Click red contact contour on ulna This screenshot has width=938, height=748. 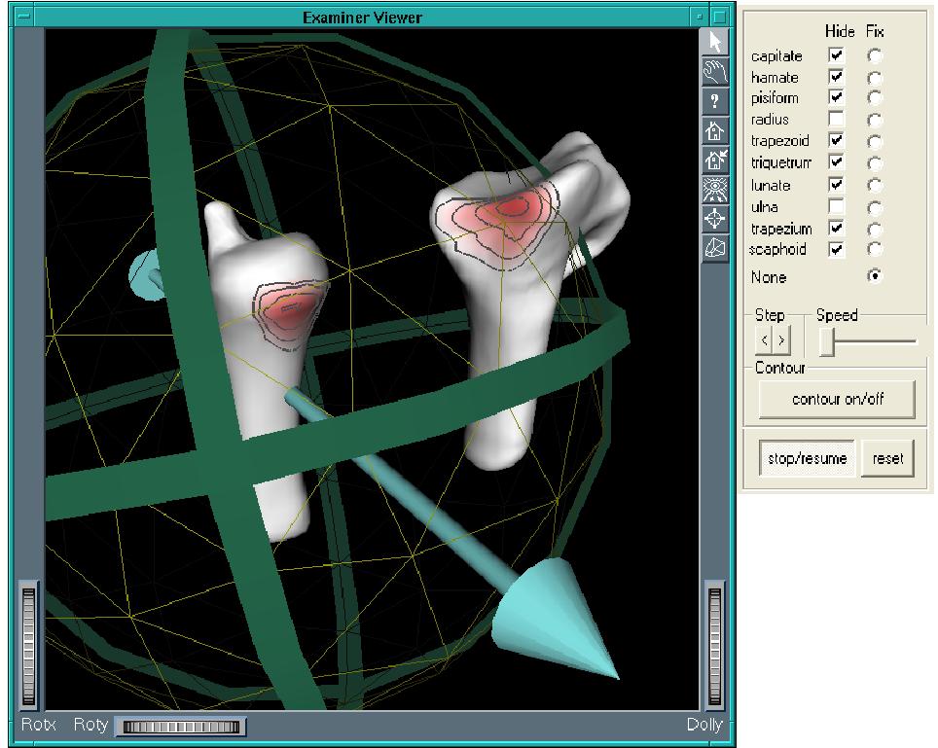[288, 312]
